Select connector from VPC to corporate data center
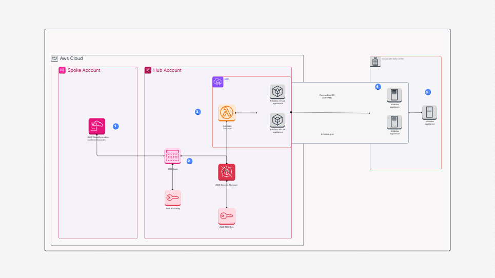The image size is (495, 278). [330, 112]
